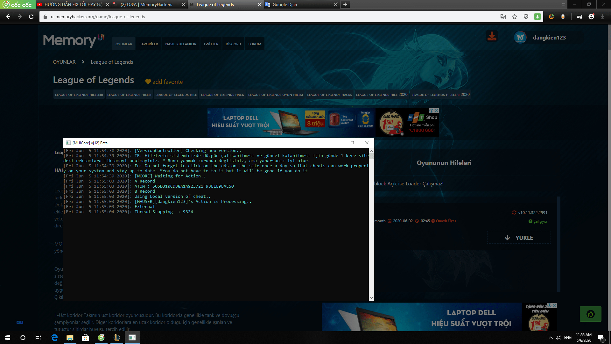Open the DISCORD menu item

[233, 44]
